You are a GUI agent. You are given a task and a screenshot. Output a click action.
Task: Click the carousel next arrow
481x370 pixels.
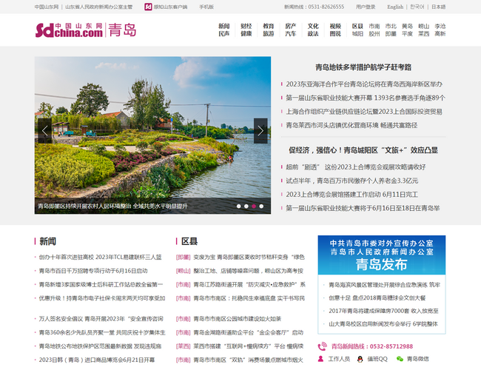(260, 131)
